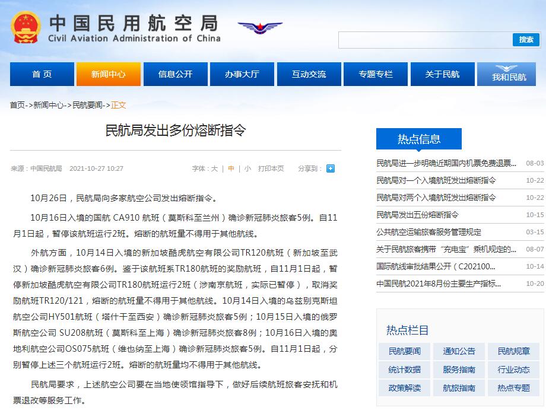
Task: Select small font size 小
Action: [x=247, y=168]
